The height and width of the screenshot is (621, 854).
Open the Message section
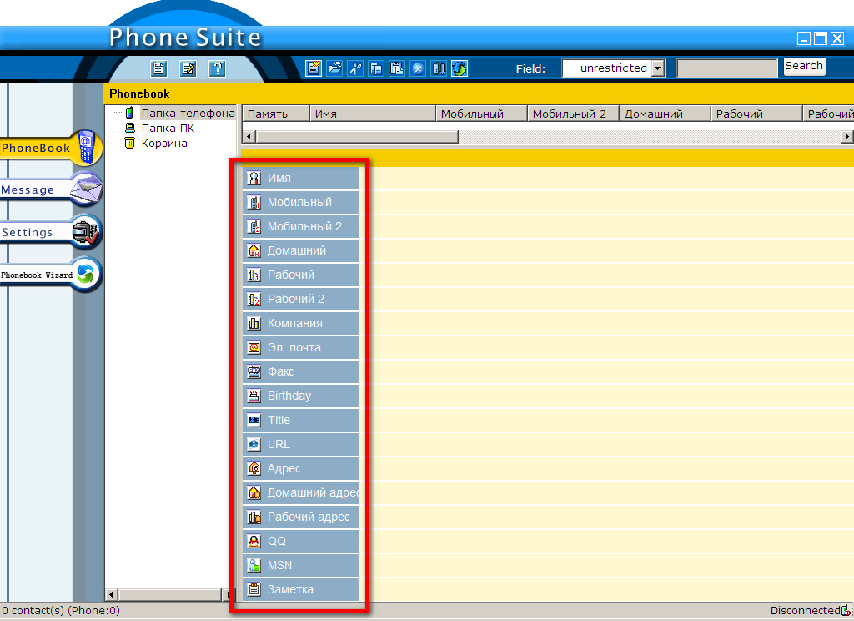(50, 190)
